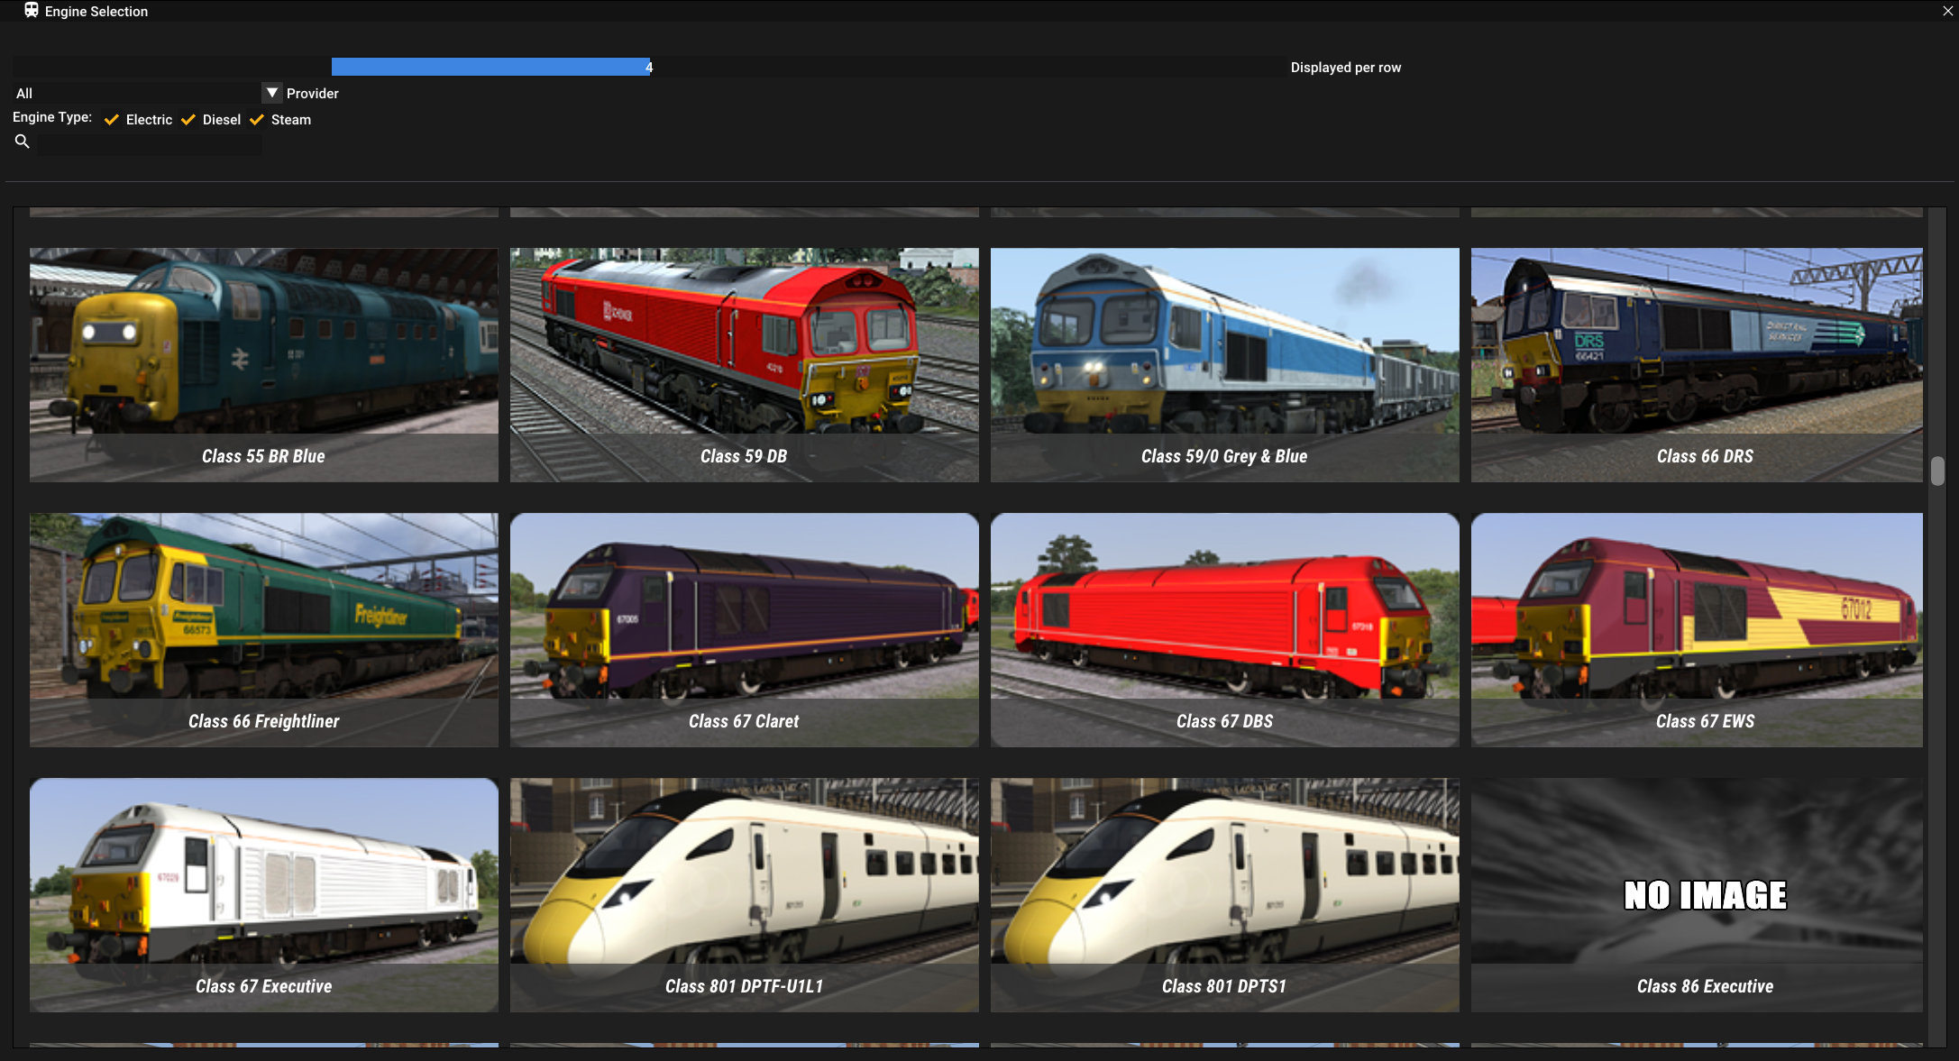1959x1061 pixels.
Task: Choose the Class 67 Claret locomotive
Action: [744, 629]
